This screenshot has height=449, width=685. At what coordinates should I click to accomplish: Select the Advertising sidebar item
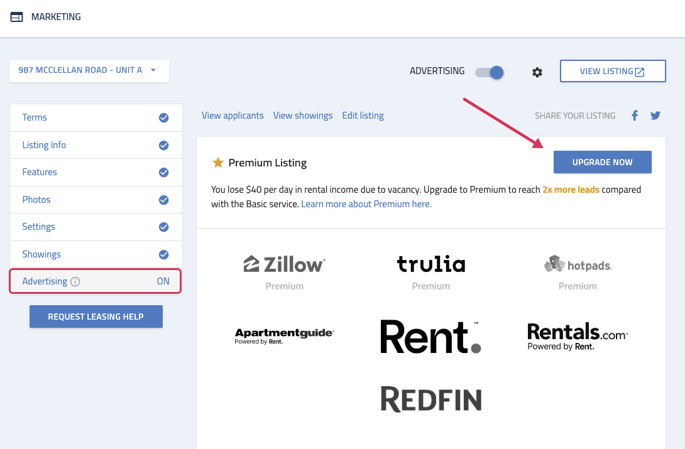click(96, 281)
